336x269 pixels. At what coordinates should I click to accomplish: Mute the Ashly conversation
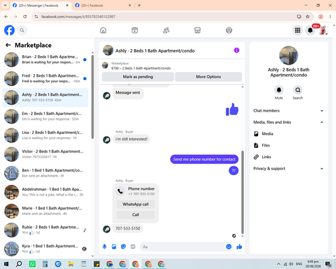[279, 90]
